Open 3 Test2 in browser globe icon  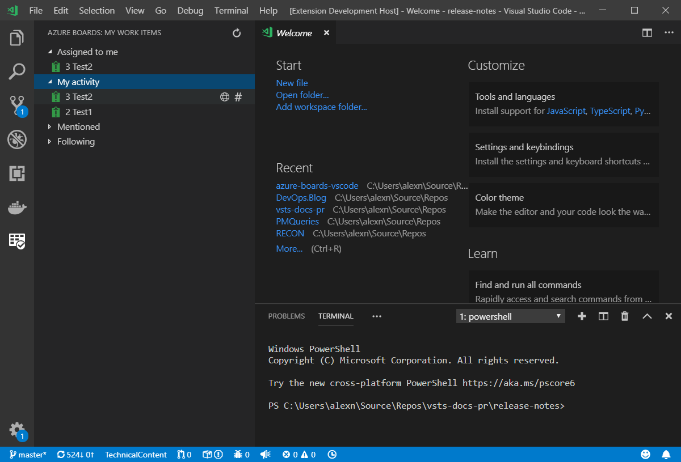(225, 97)
